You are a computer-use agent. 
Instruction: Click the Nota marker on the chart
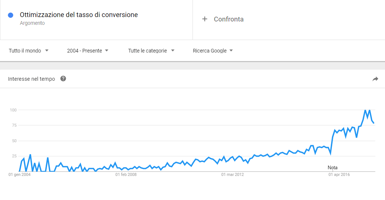tap(333, 167)
